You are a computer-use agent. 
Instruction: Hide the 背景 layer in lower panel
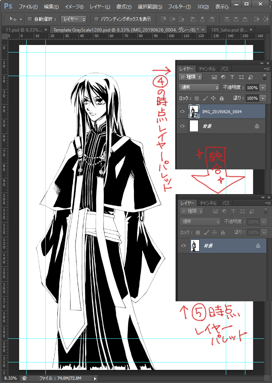183,245
